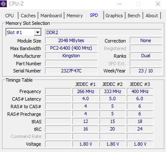This screenshot has width=166, height=152.
Task: Click the Ranks value Dual
Action: click(x=146, y=56)
